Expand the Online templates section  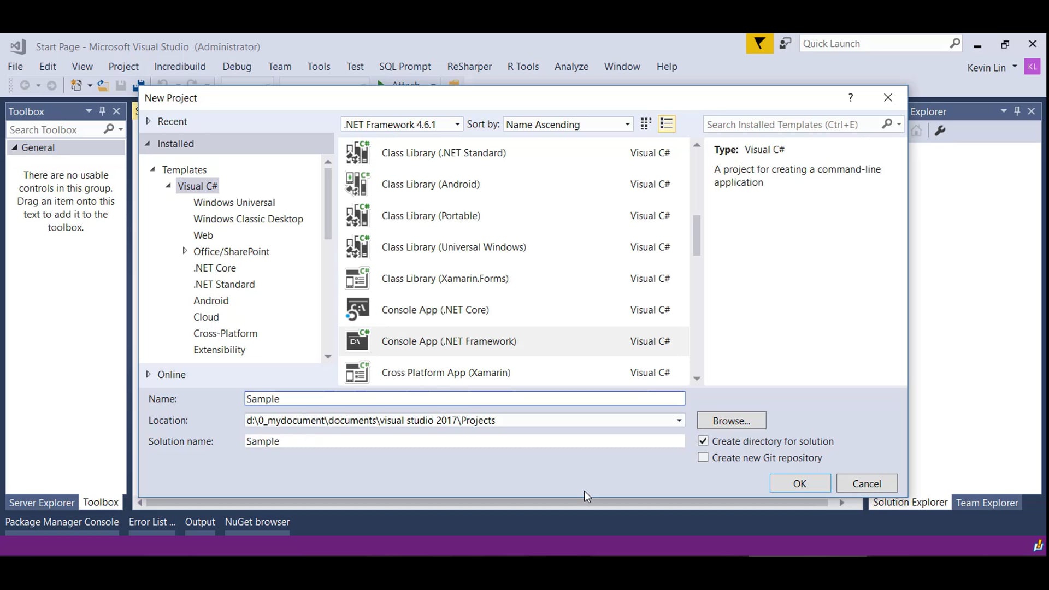148,374
